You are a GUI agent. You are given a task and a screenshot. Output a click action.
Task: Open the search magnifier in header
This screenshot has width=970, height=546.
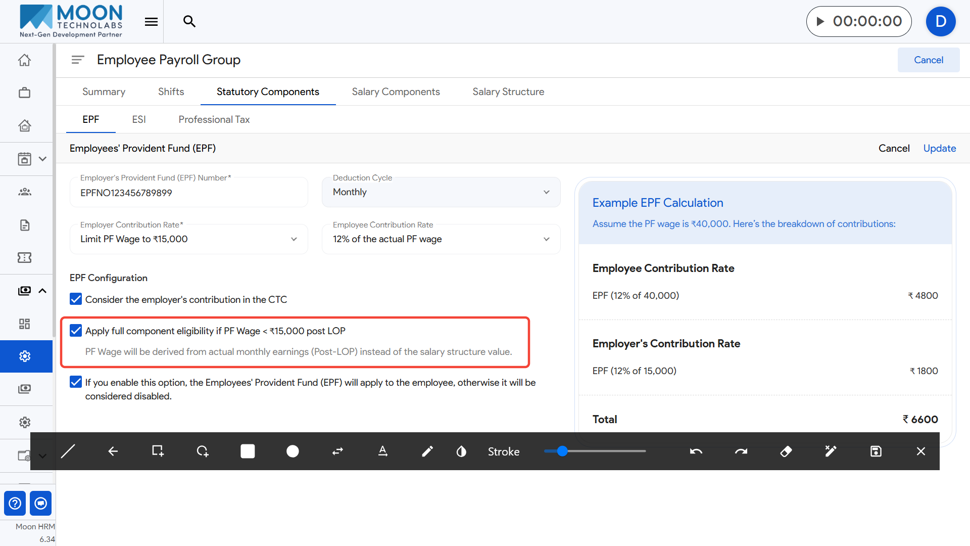(x=189, y=21)
